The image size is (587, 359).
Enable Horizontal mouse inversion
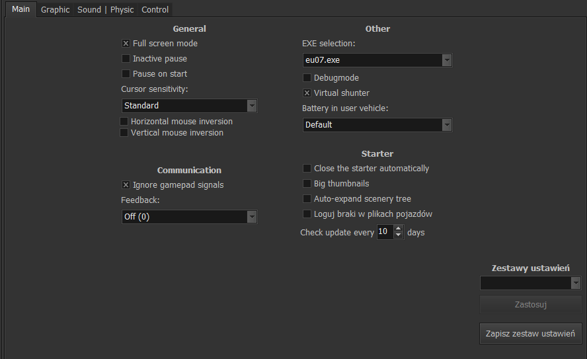(124, 122)
